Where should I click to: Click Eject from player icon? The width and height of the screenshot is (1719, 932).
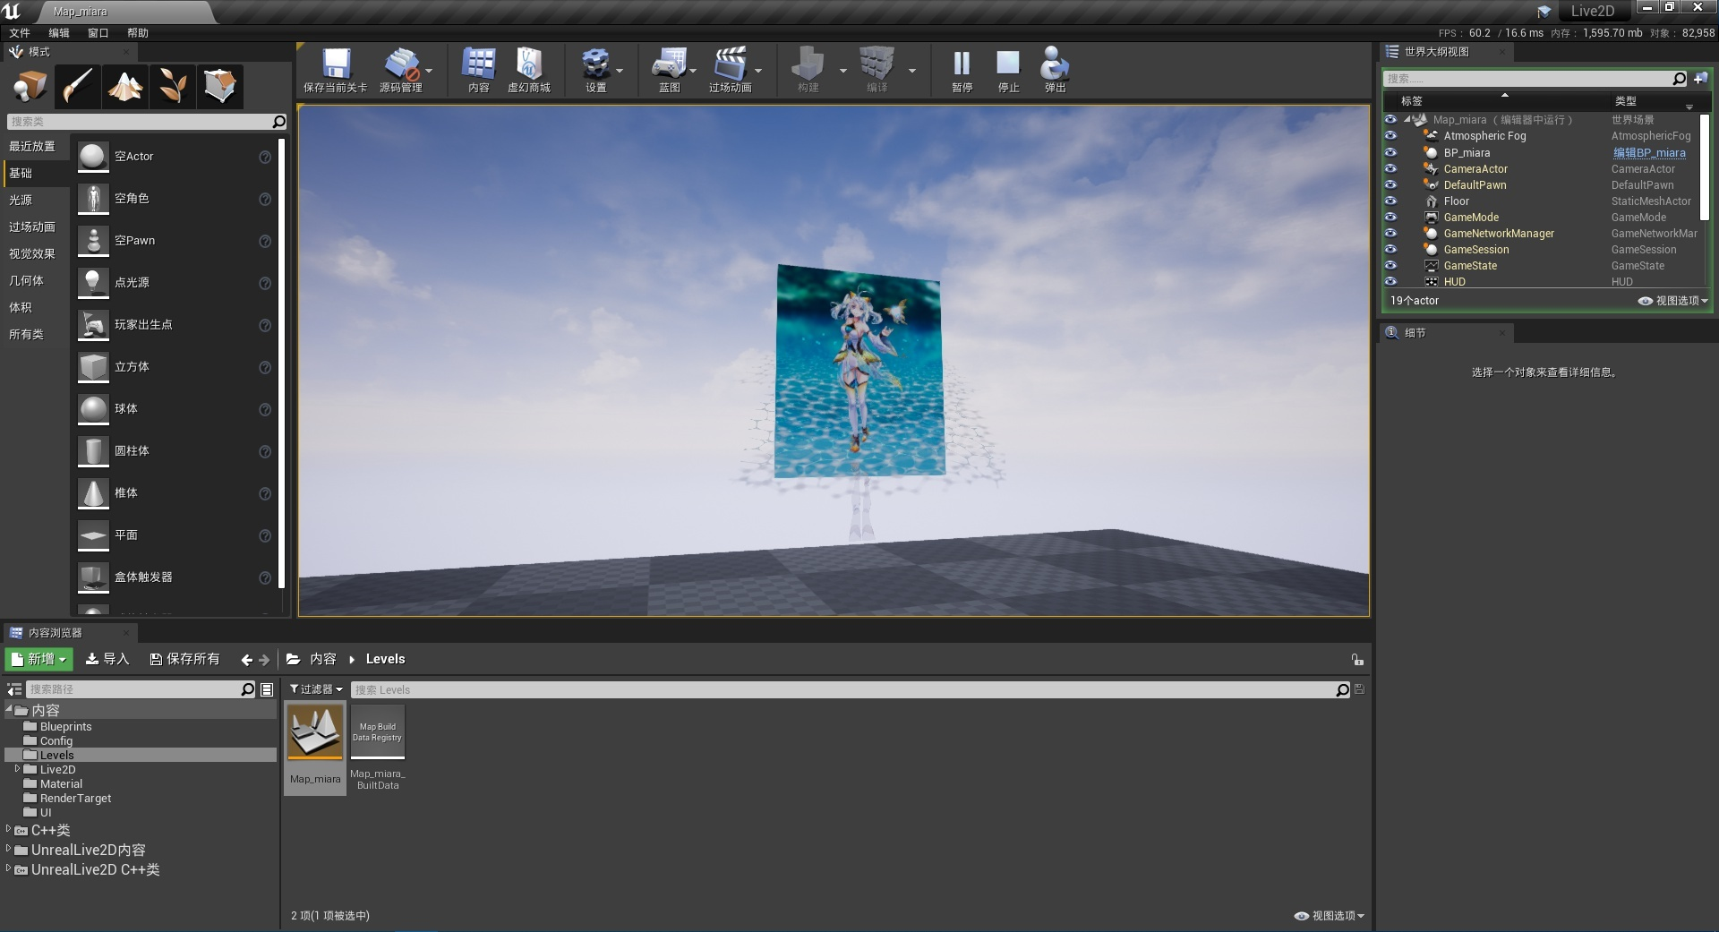1055,64
